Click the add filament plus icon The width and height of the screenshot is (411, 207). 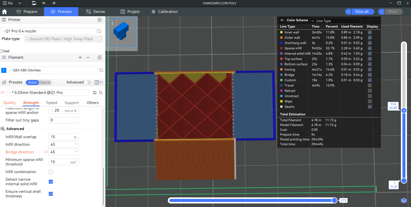pos(80,57)
